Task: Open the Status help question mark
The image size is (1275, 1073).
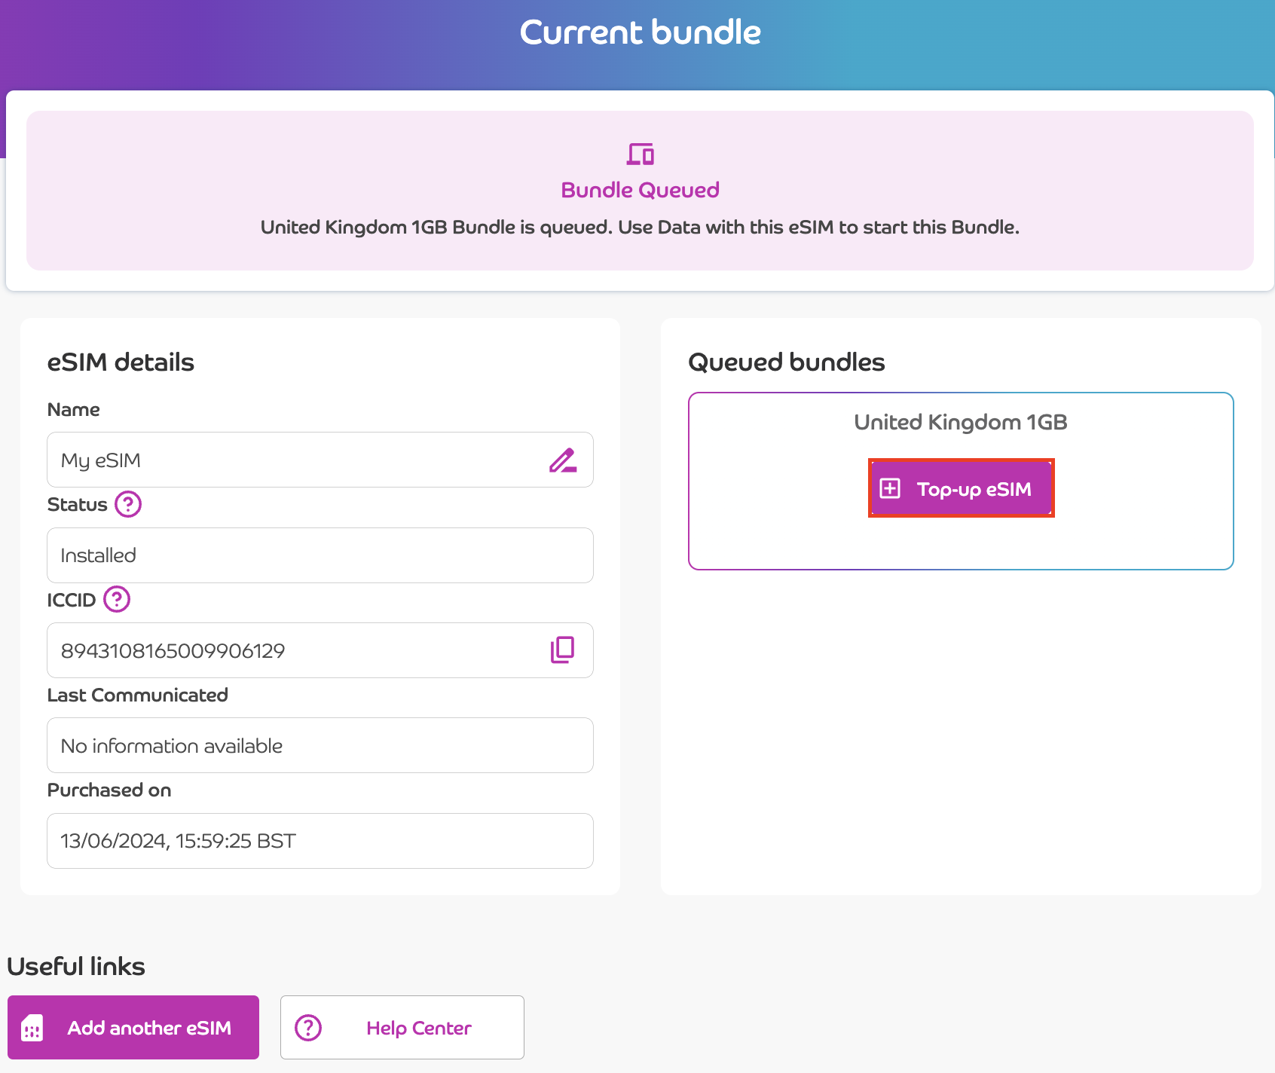Action: coord(128,504)
